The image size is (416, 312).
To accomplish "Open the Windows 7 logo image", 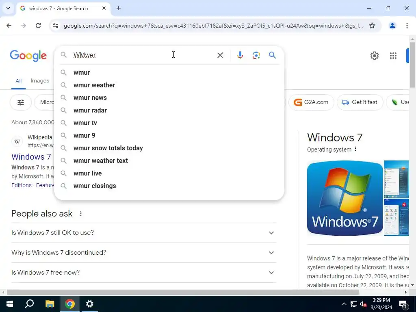I will point(345,198).
